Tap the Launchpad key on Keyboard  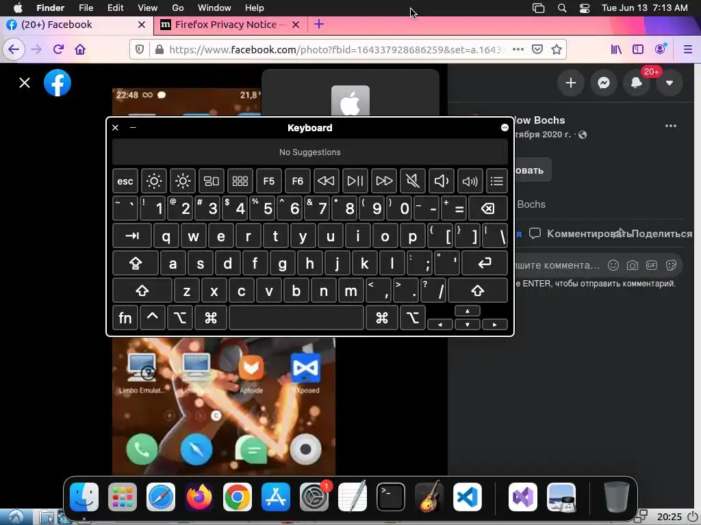click(240, 180)
